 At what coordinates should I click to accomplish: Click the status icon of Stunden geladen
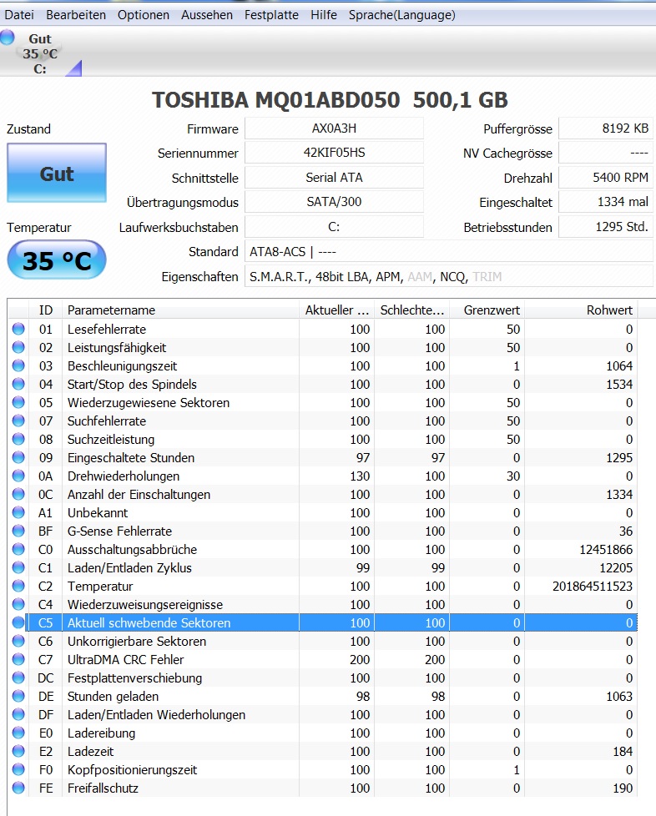[x=18, y=697]
